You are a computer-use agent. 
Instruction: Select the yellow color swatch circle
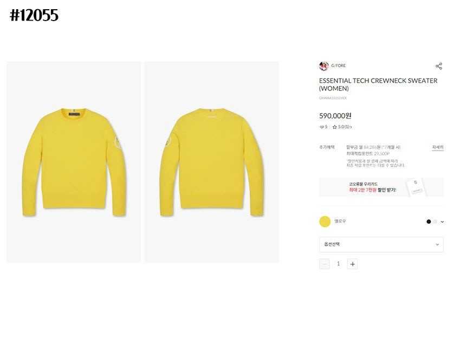tap(325, 222)
